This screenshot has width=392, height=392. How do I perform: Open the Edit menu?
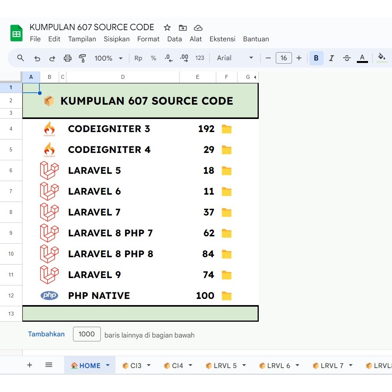[x=54, y=39]
